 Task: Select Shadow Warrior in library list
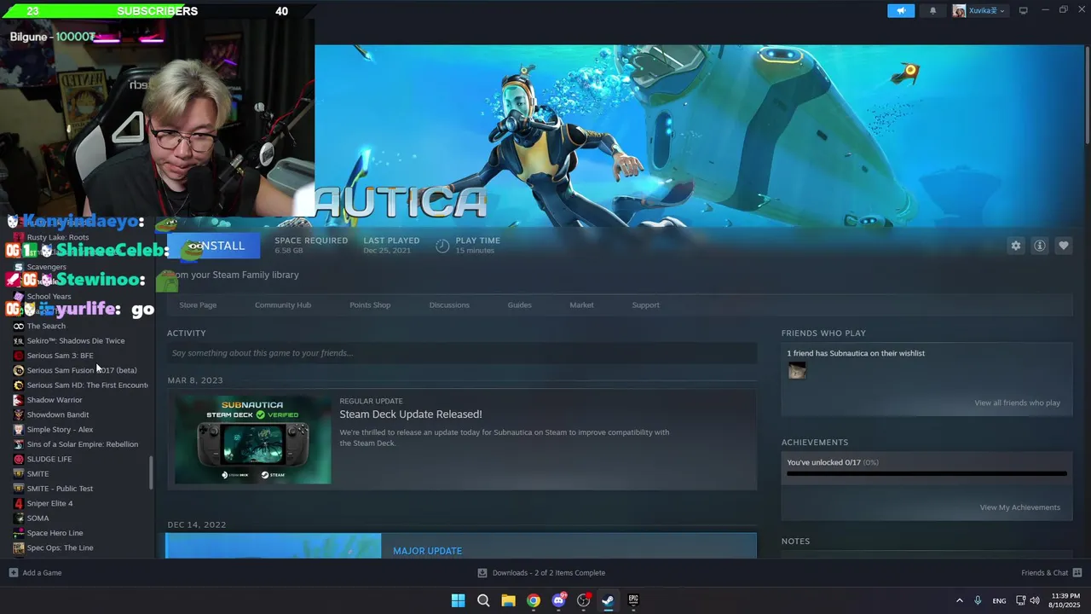tap(55, 400)
